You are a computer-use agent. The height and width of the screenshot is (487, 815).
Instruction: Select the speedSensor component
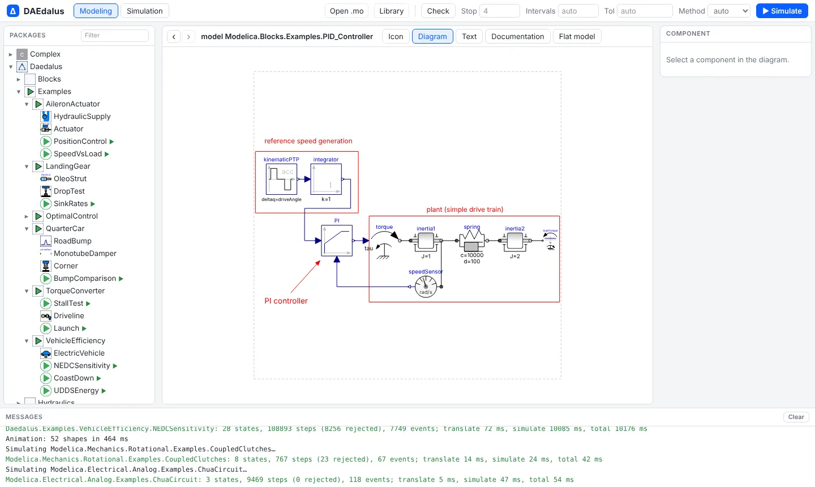[x=426, y=287]
